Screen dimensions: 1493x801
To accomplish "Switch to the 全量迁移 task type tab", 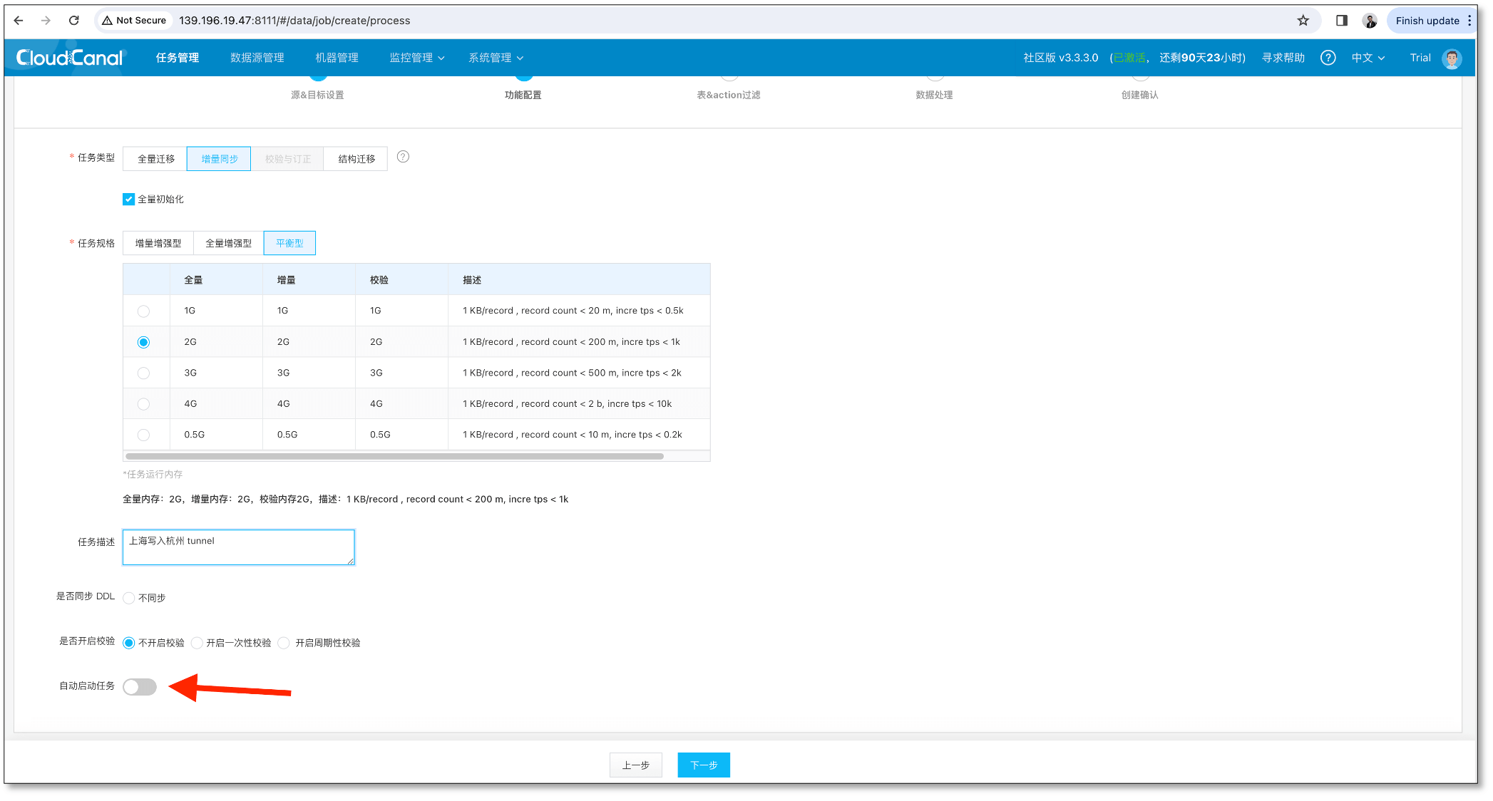I will click(x=155, y=159).
